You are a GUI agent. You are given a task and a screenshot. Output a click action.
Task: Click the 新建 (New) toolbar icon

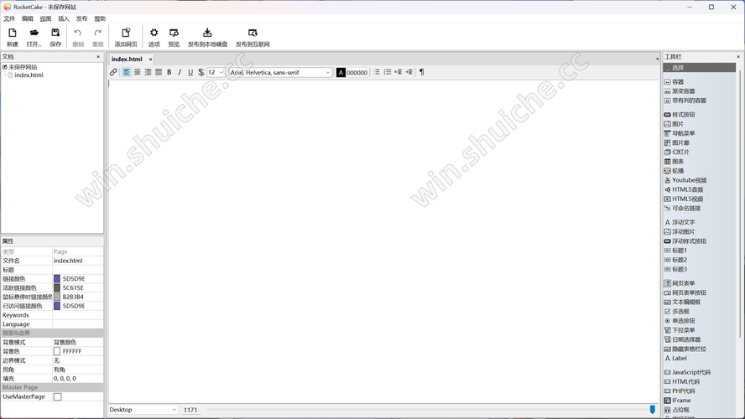(x=12, y=37)
